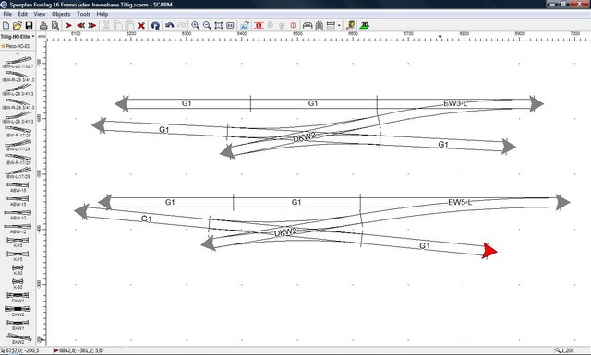Select the EW3-L turnout on the canvas
Screen dimensions: 591x355
coord(455,103)
